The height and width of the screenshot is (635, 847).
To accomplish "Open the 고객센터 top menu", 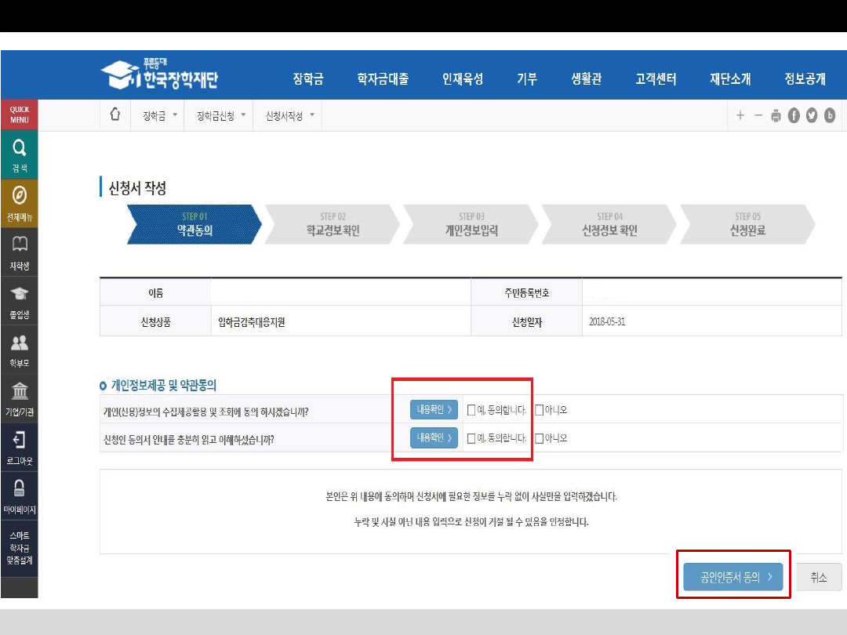I will click(656, 79).
